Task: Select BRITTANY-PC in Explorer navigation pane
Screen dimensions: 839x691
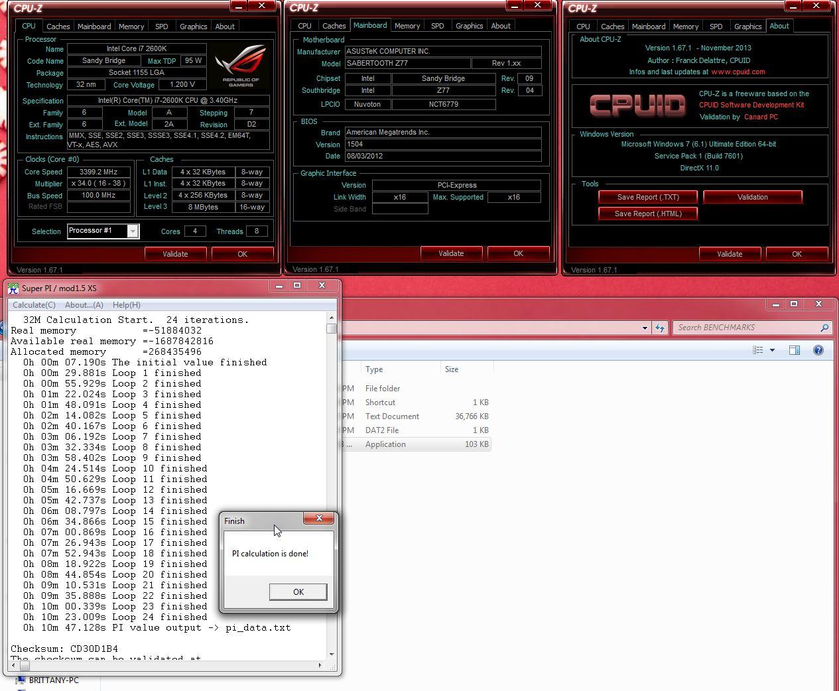Action: [x=54, y=680]
